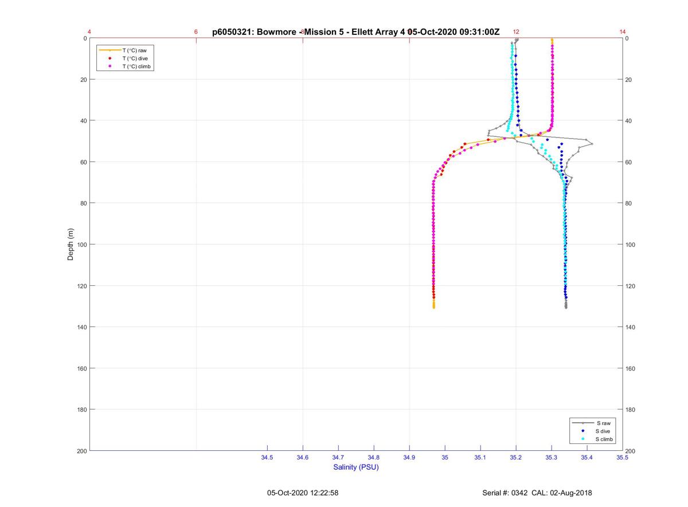The width and height of the screenshot is (688, 507).
Task: Click blue dot marker beside S dive
Action: [583, 431]
